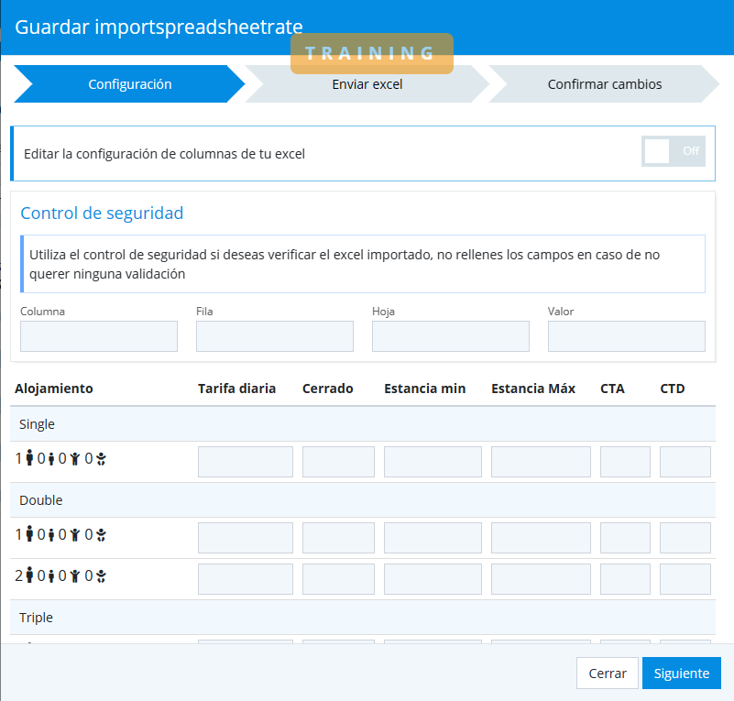This screenshot has width=734, height=701.
Task: Select the Hoja input field
Action: pyautogui.click(x=451, y=336)
